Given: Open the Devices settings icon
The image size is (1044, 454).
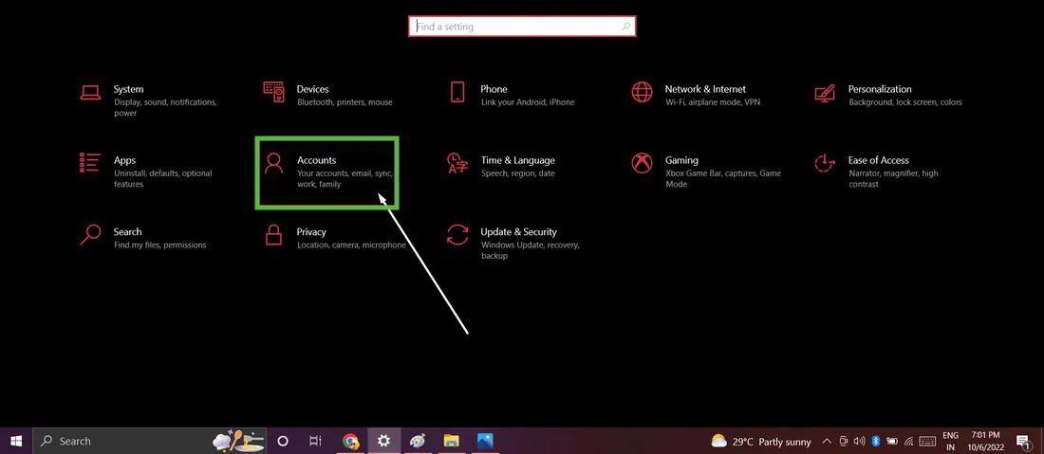Looking at the screenshot, I should (x=274, y=92).
